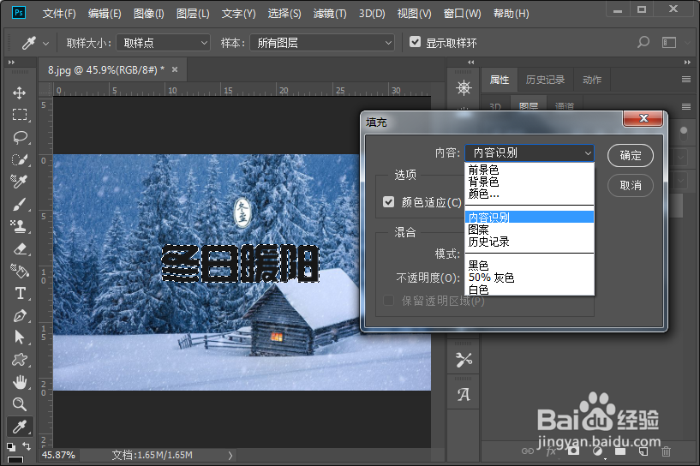Select the Hand tool
Image resolution: width=700 pixels, height=466 pixels.
tap(19, 382)
